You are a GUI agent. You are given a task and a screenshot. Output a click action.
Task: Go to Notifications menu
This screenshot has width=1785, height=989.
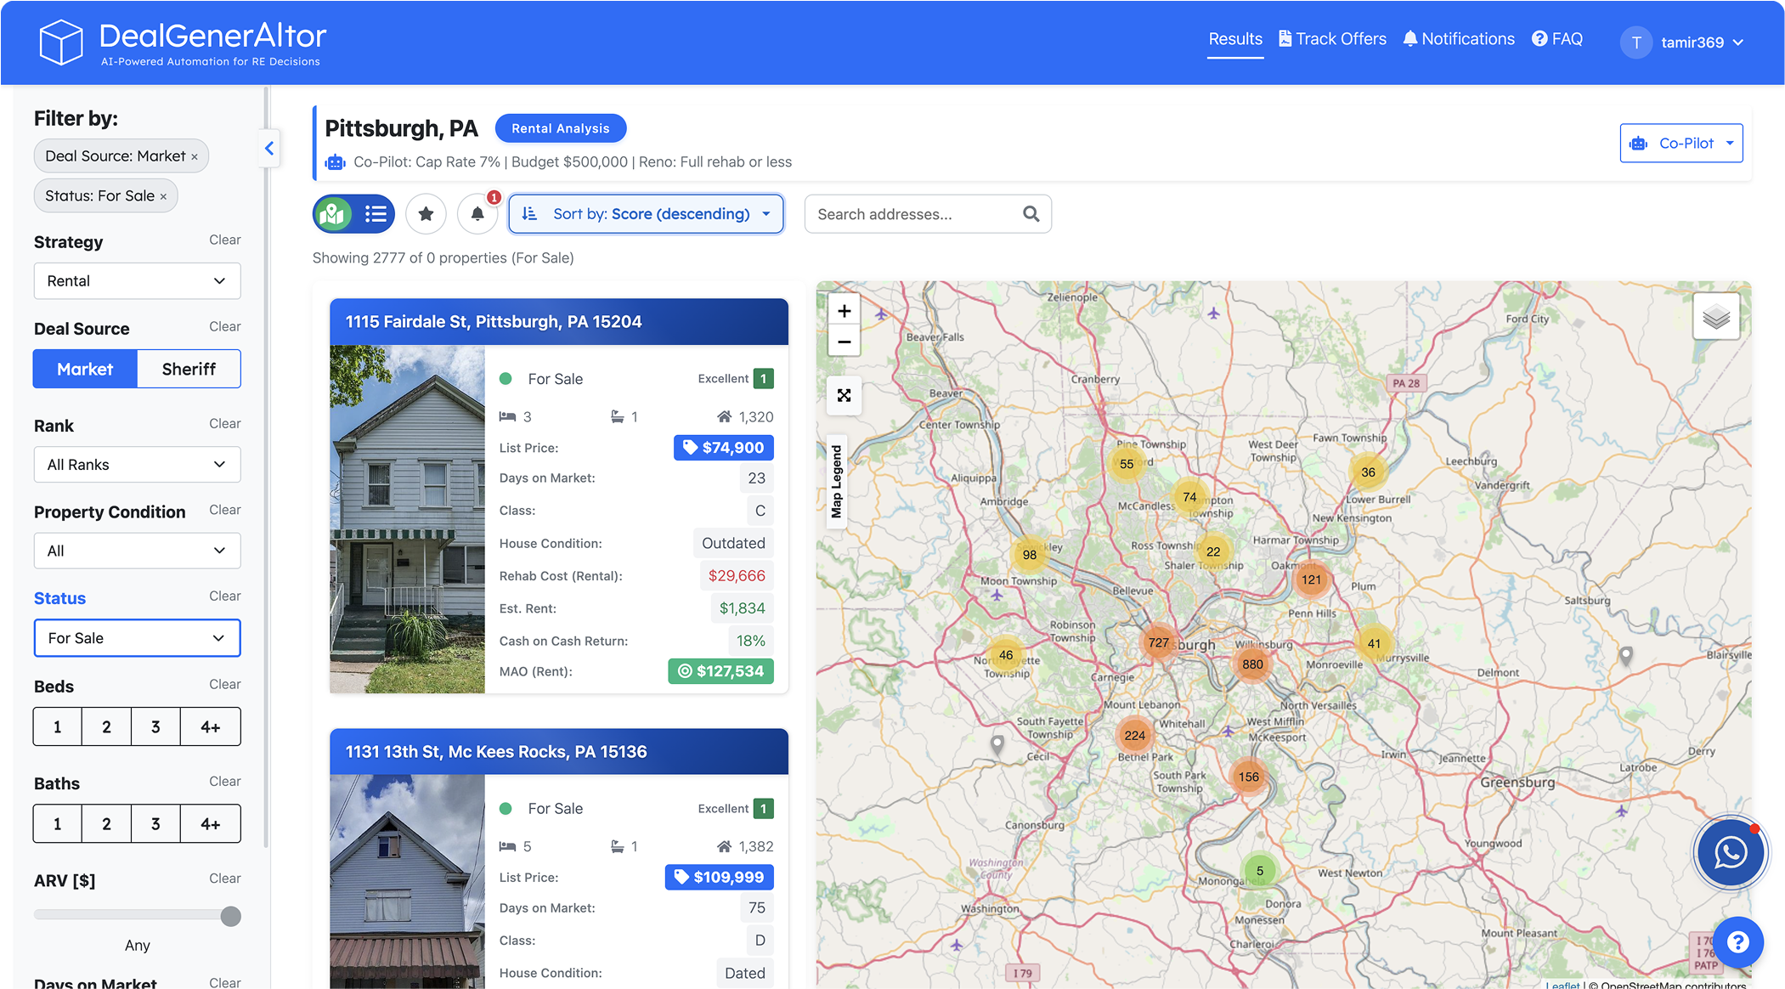pos(1458,39)
